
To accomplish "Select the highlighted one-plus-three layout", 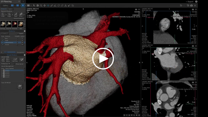I will 23,5.
